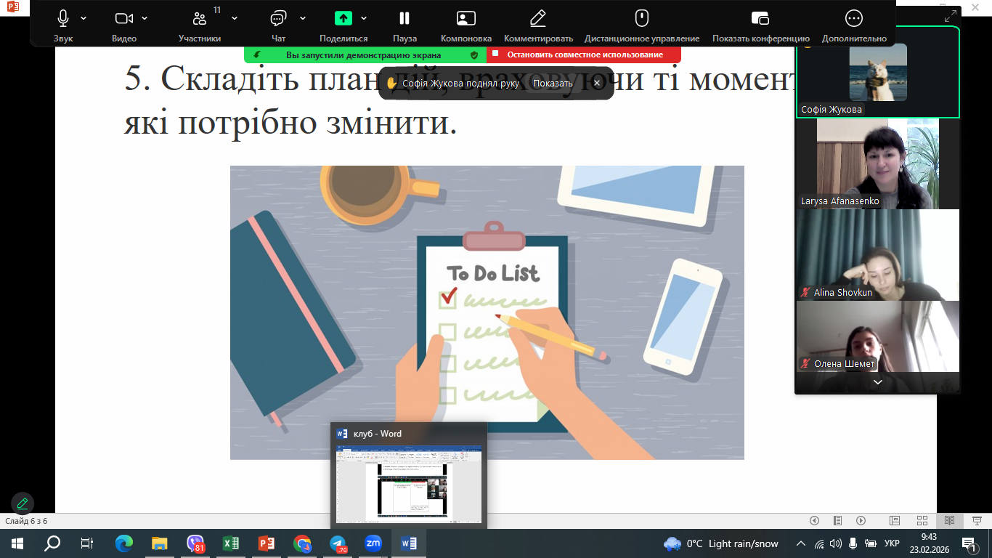
Task: Open the клуб - Word preview thumbnail
Action: pos(409,475)
